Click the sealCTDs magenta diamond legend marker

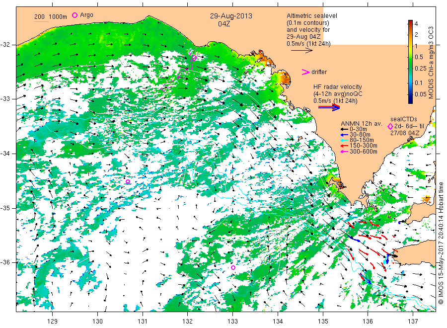[x=390, y=126]
